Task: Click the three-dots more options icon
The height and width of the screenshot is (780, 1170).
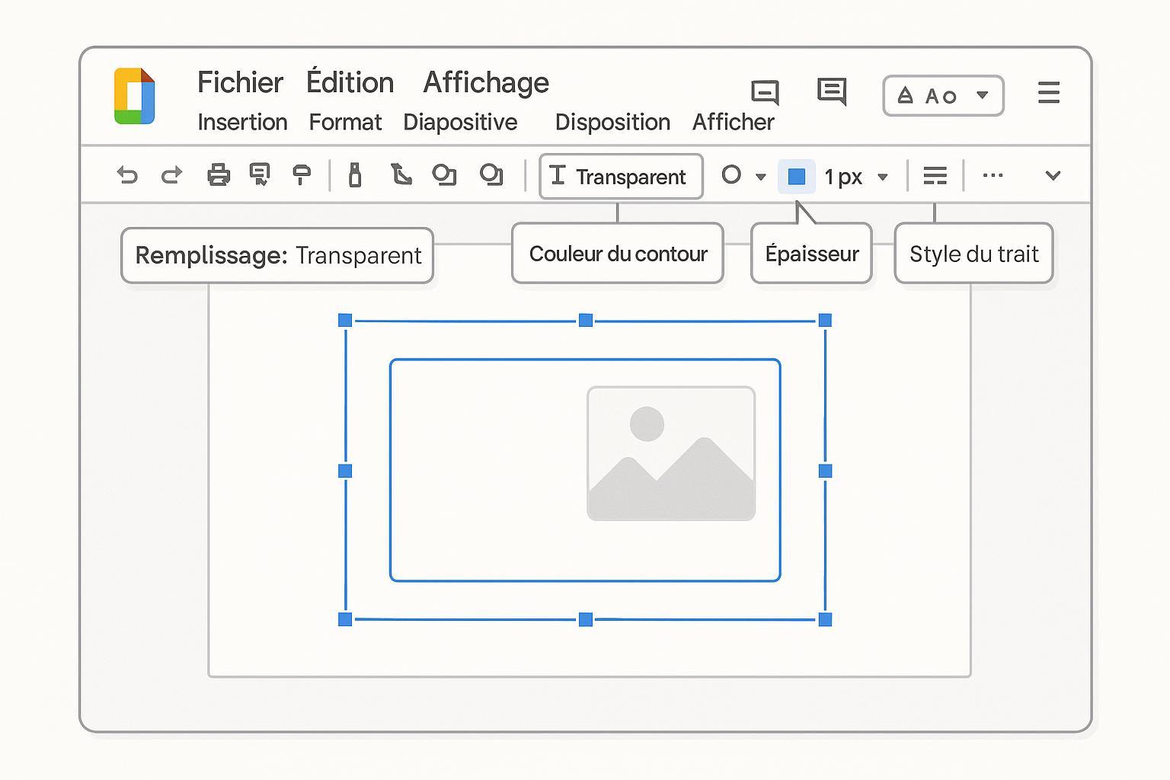Action: point(993,175)
